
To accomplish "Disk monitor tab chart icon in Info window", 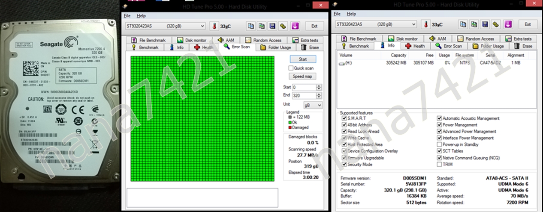I will pos(392,38).
